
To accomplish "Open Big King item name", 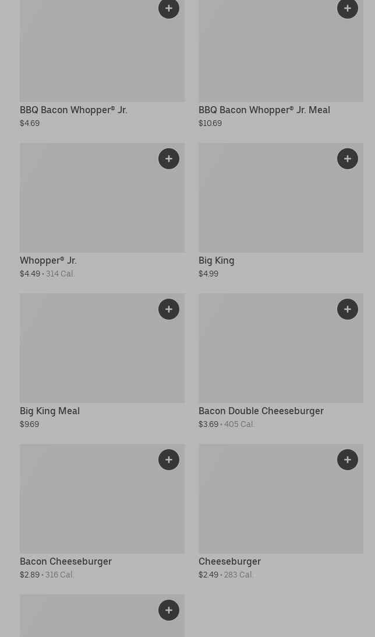I will [x=216, y=260].
